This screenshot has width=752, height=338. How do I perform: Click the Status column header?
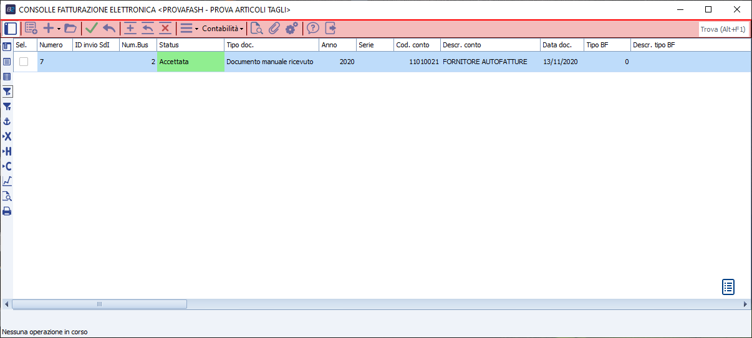[190, 45]
